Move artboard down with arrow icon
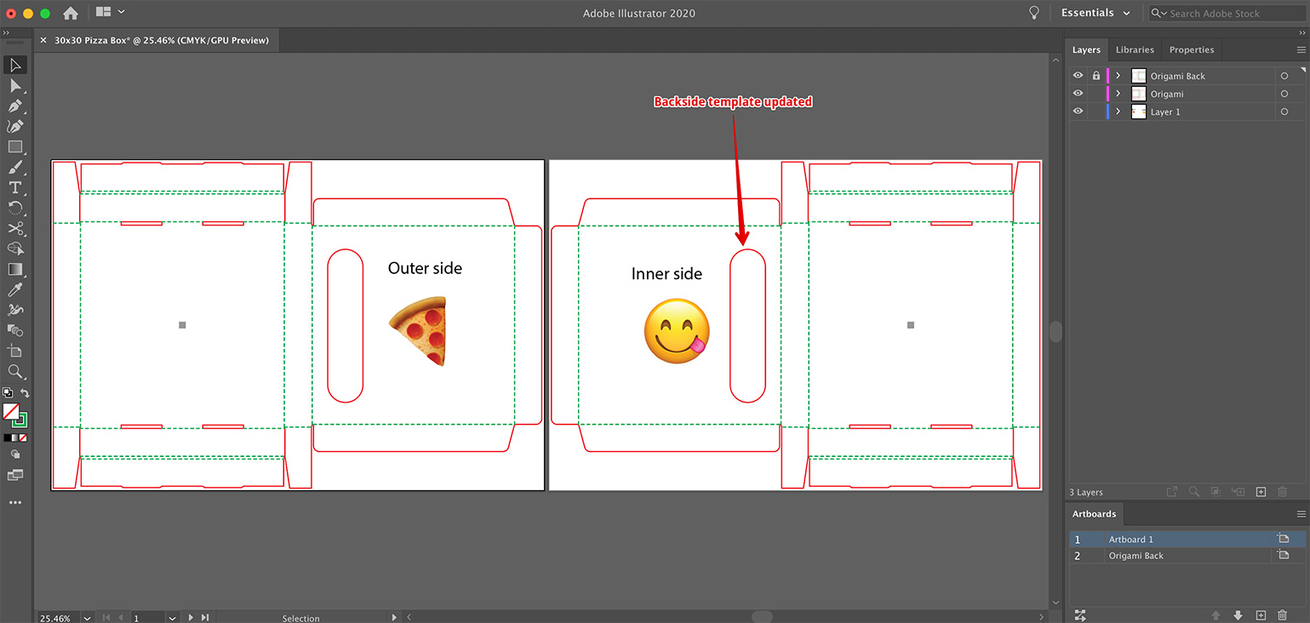This screenshot has width=1310, height=623. (x=1238, y=614)
